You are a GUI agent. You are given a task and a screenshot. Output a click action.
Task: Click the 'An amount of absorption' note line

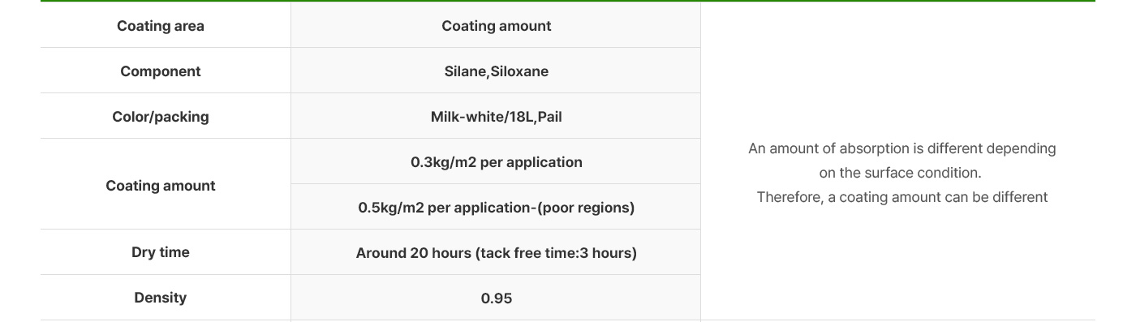[x=902, y=148]
